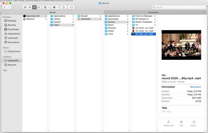Open Desktop in the sidebar
The width and height of the screenshot is (208, 133).
(x=10, y=21)
